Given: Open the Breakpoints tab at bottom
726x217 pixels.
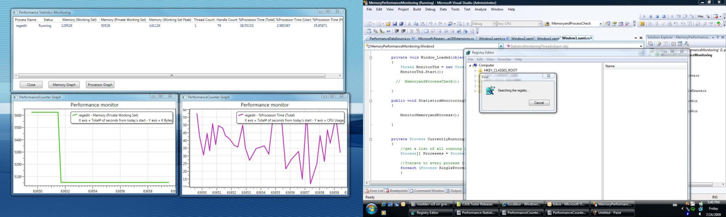Looking at the screenshot, I should click(396, 191).
